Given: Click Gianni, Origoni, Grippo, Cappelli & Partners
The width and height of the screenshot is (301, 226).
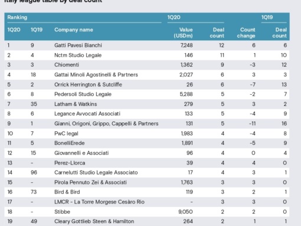Looking at the screenshot, I should coord(106,124).
